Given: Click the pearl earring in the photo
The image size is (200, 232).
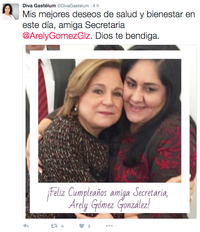Looking at the screenshot, I should click(x=76, y=109).
